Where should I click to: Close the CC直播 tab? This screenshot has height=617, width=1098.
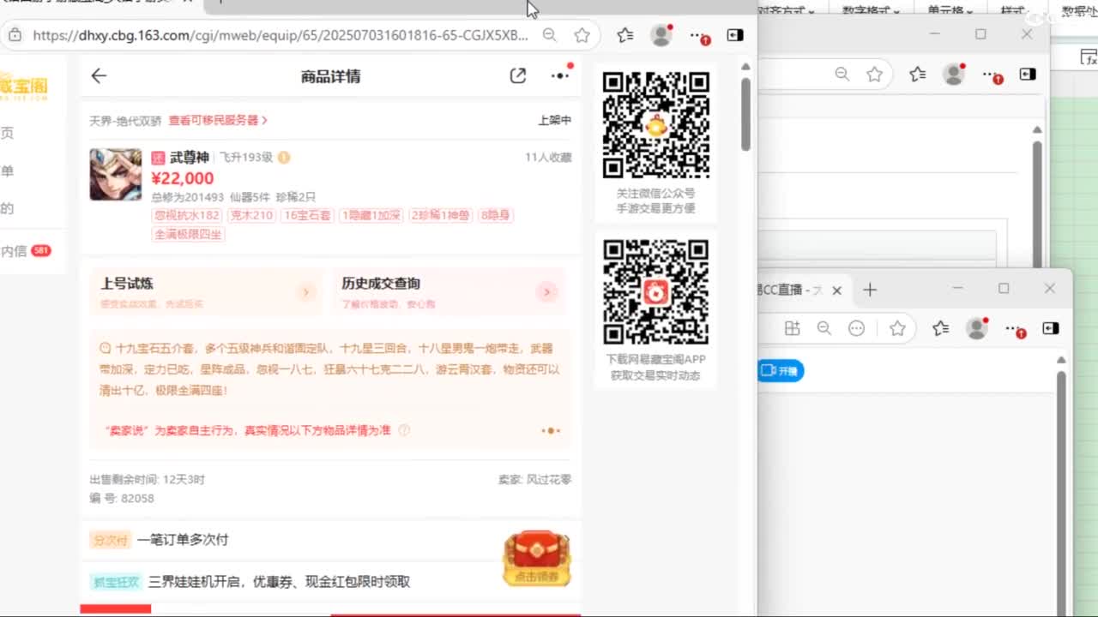pyautogui.click(x=836, y=291)
